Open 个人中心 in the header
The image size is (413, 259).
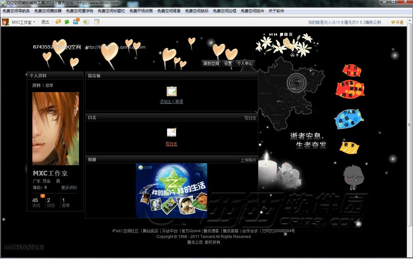pos(245,63)
